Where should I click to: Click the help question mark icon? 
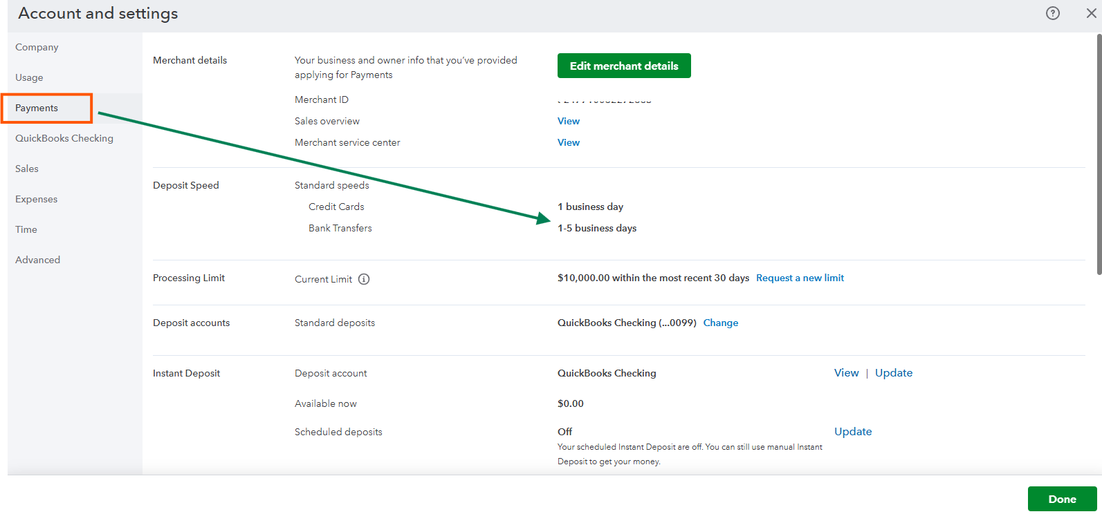(1052, 13)
